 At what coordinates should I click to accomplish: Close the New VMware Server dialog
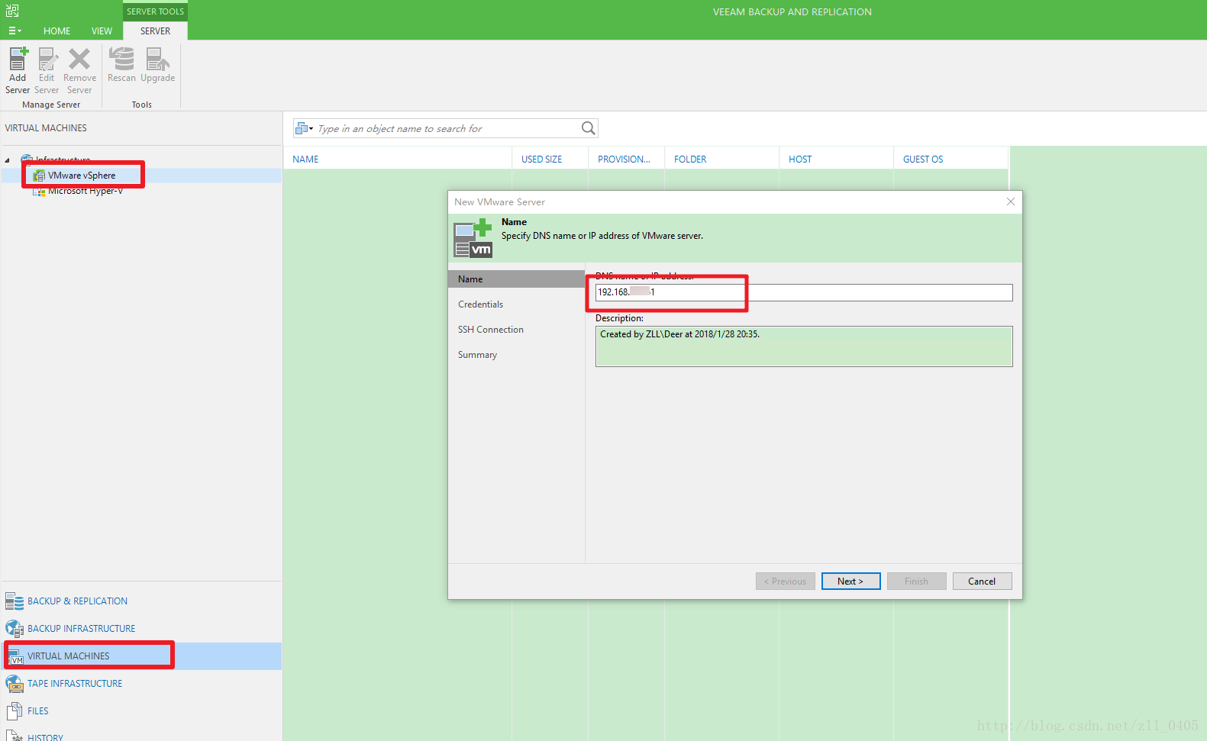[x=1010, y=201]
